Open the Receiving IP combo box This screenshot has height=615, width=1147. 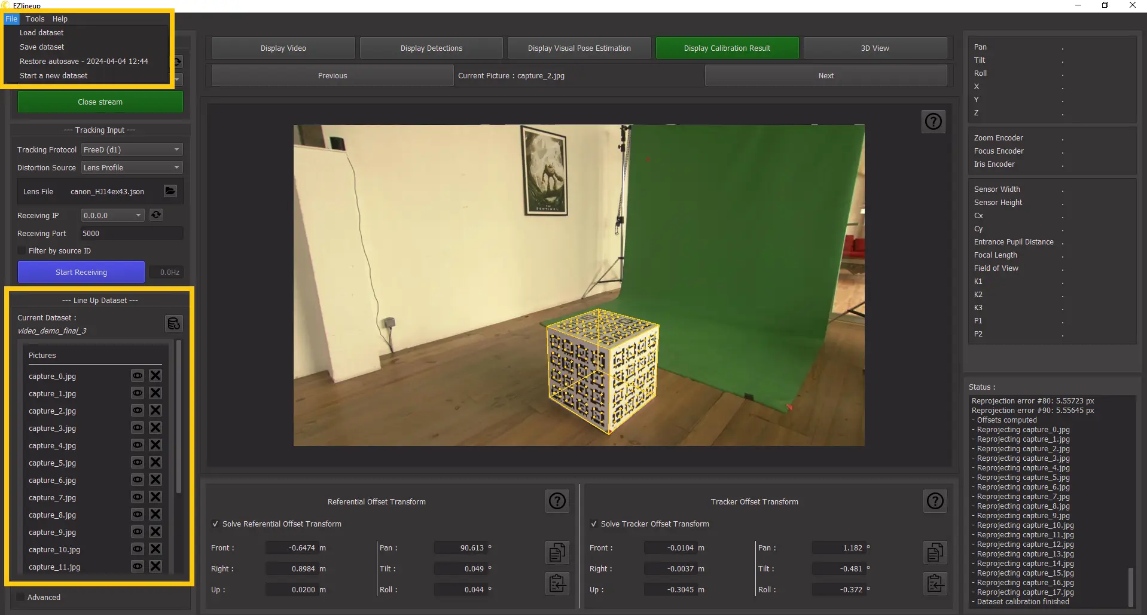coord(112,216)
